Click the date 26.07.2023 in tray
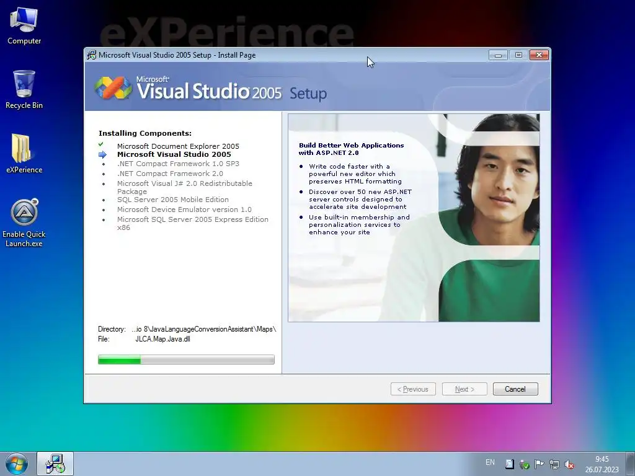The image size is (635, 476). click(602, 470)
